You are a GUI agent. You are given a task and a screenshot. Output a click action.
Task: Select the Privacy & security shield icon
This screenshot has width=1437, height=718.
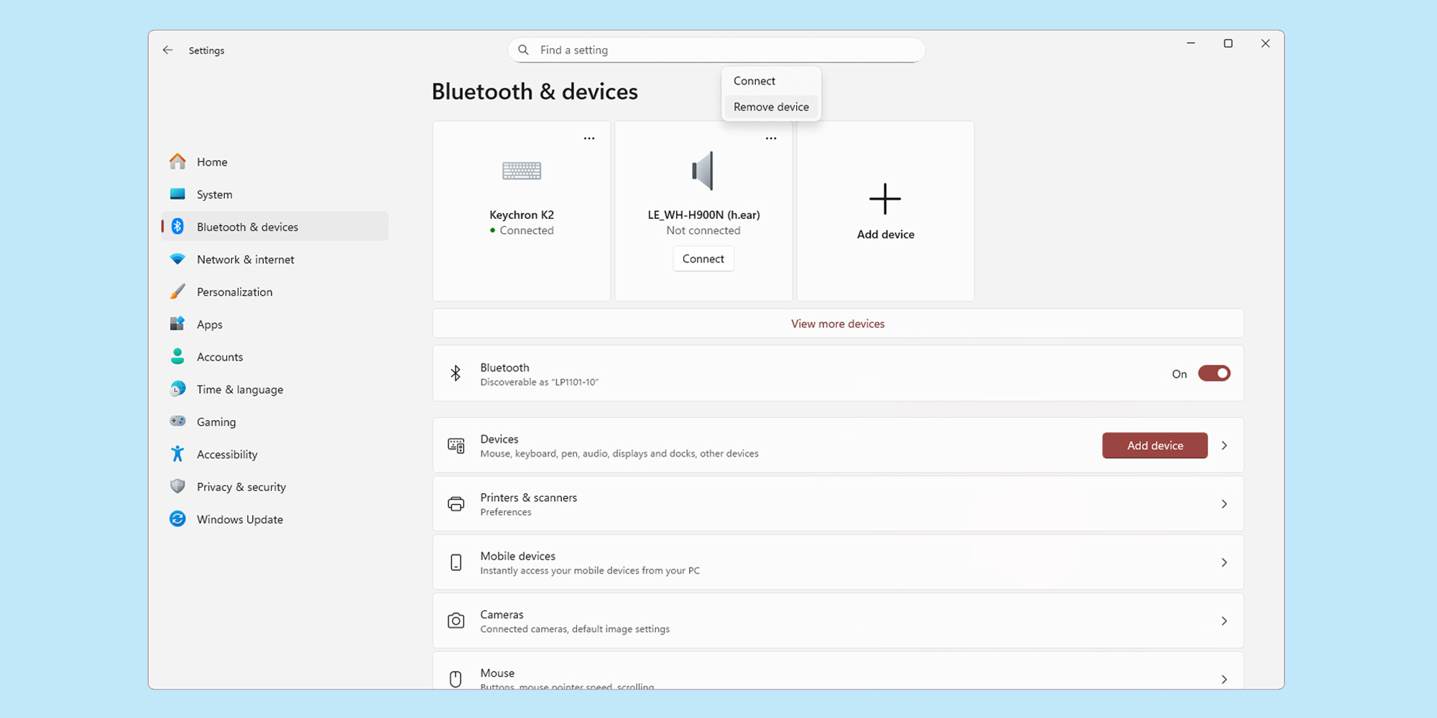[177, 486]
